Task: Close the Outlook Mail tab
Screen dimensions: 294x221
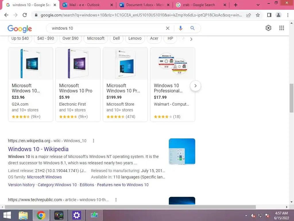Action: 112,5
